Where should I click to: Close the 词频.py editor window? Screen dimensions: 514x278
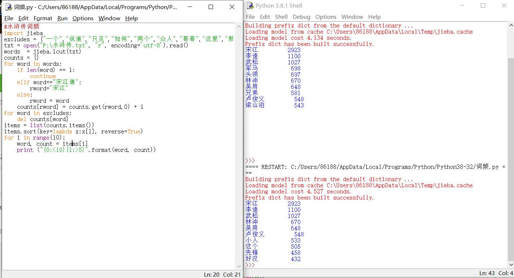coord(232,7)
